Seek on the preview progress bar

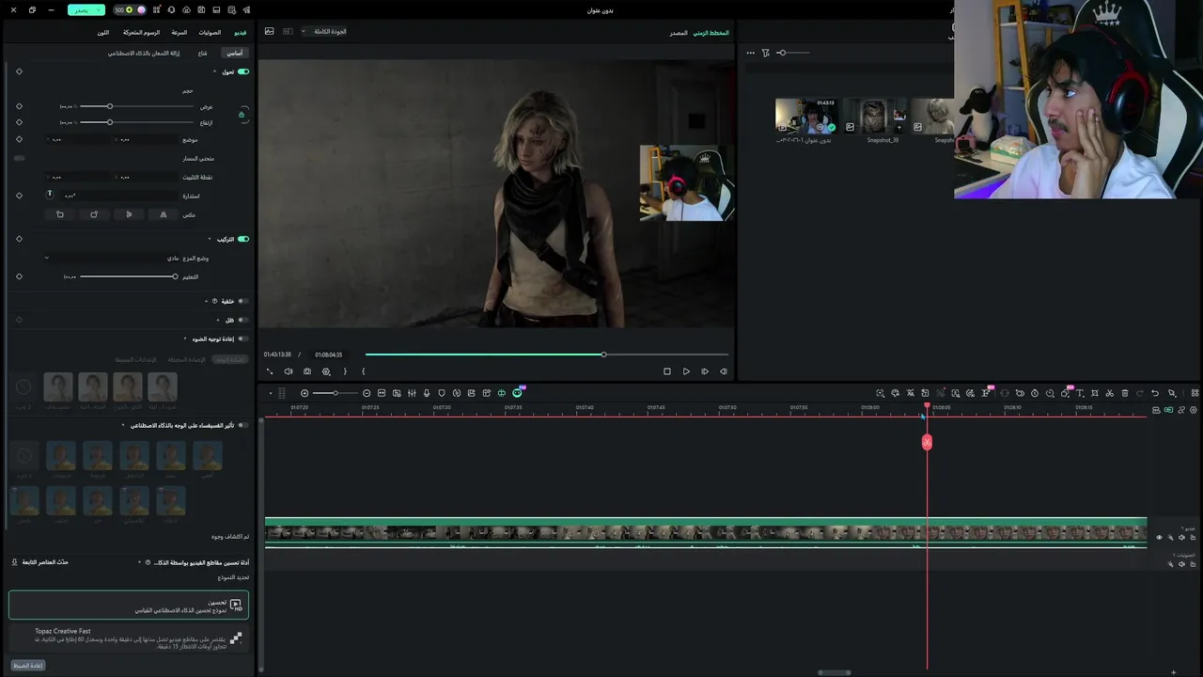(546, 354)
